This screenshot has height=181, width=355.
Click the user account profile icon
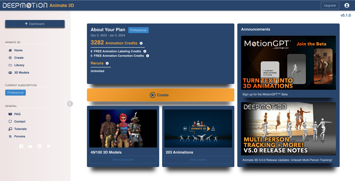(x=347, y=5)
